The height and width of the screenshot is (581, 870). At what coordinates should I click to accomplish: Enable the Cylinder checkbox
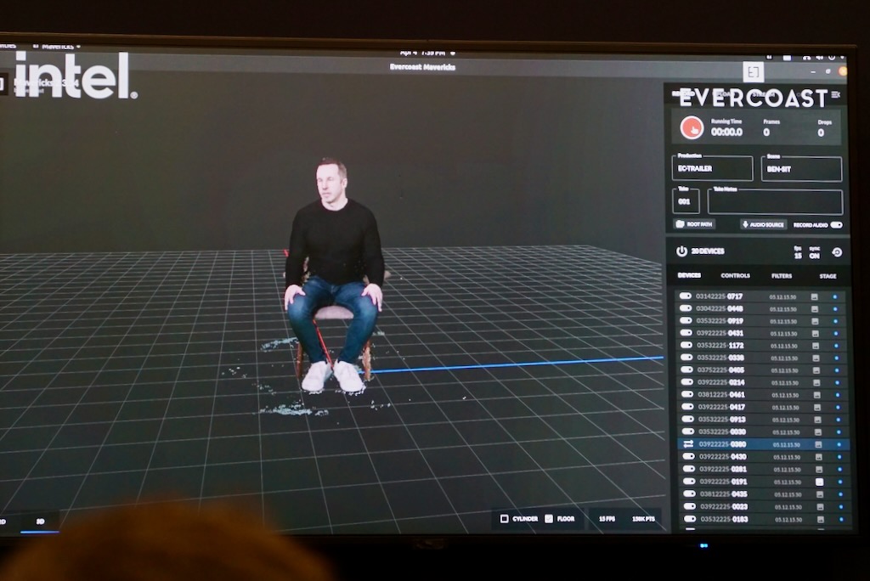504,518
